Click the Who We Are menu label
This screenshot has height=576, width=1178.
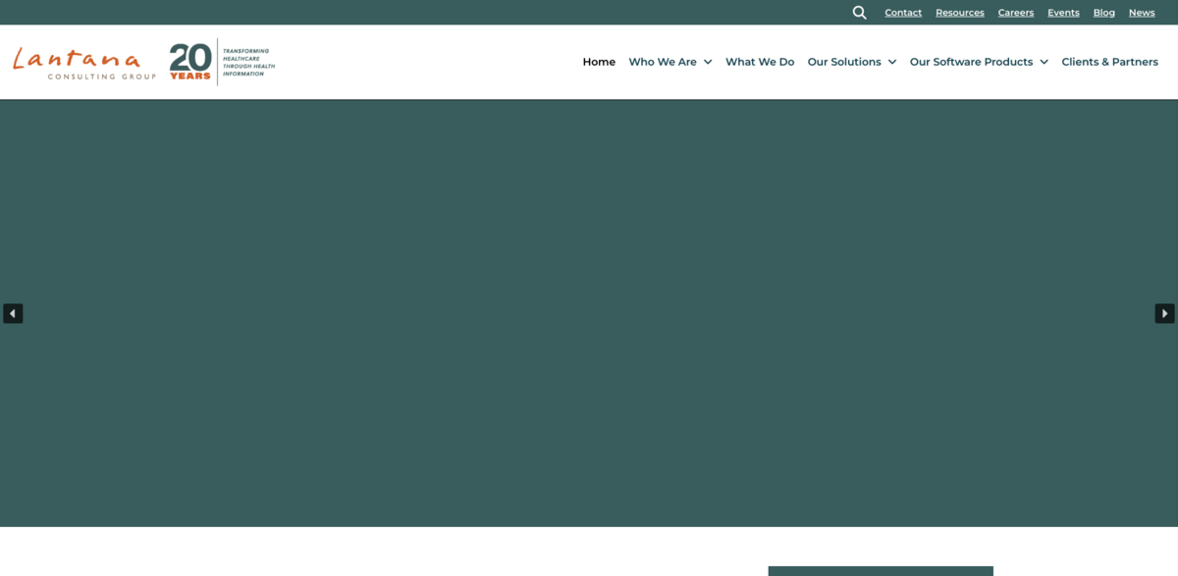(x=663, y=62)
